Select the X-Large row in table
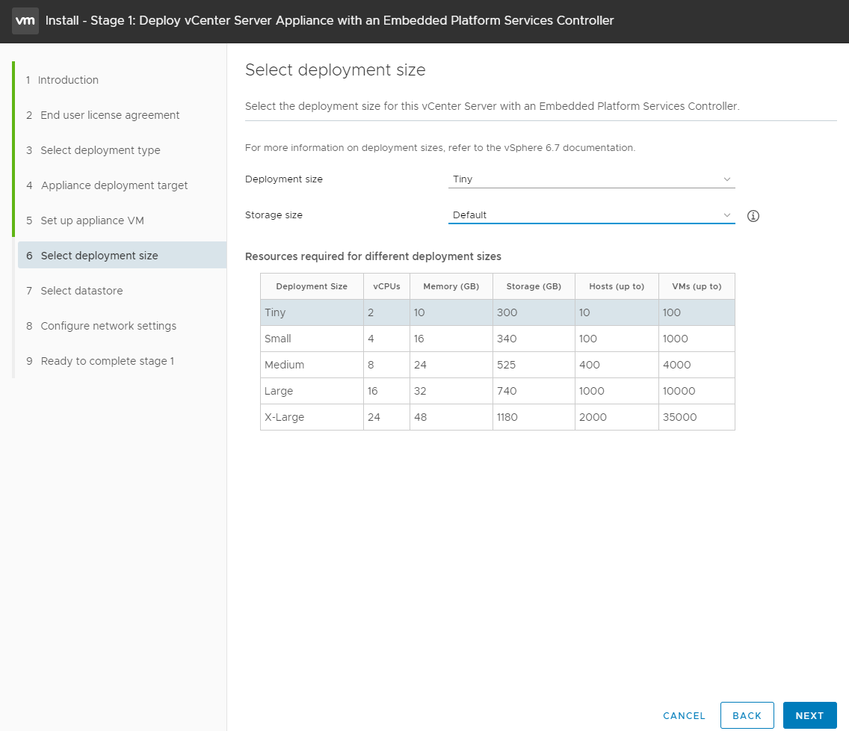This screenshot has height=731, width=849. point(498,417)
